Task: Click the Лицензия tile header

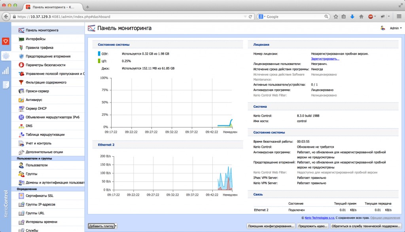Action: pyautogui.click(x=323, y=45)
